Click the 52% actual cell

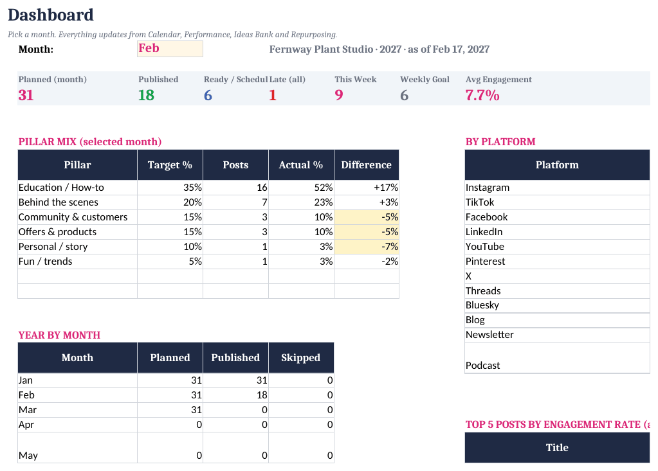[301, 188]
